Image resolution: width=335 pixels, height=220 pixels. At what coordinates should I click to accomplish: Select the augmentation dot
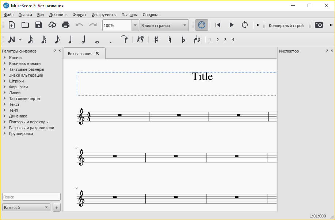click(110, 40)
